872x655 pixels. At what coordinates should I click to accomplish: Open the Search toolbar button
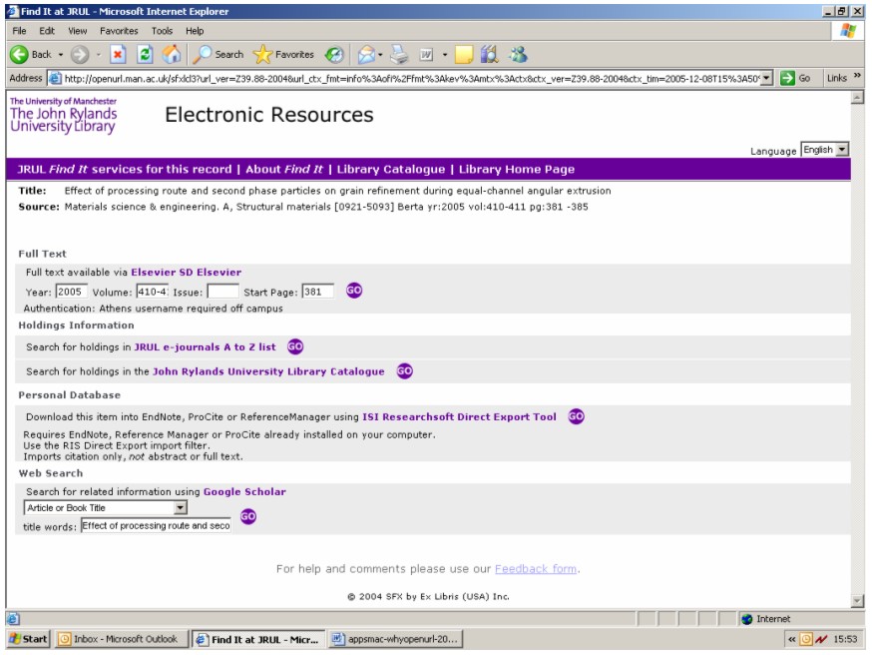[218, 55]
